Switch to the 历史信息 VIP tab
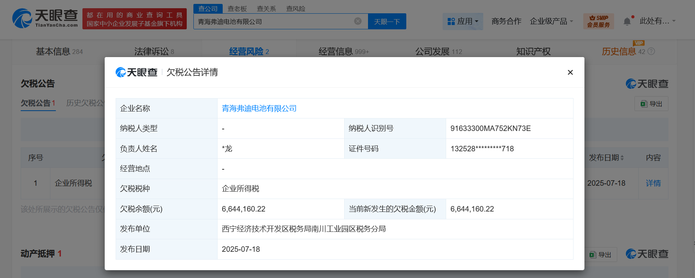 (x=623, y=52)
